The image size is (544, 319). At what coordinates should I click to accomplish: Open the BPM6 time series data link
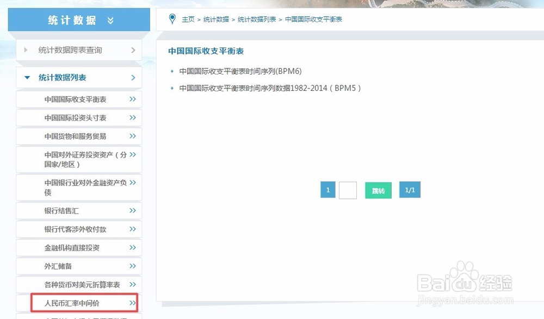pos(240,71)
